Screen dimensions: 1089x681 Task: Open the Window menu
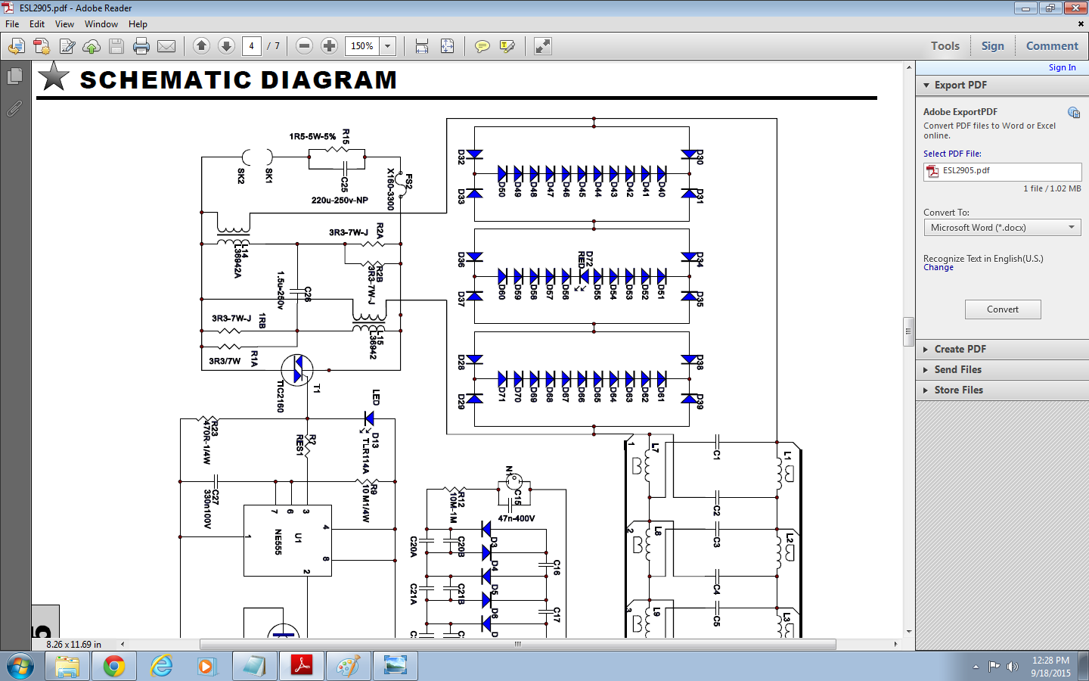101,24
